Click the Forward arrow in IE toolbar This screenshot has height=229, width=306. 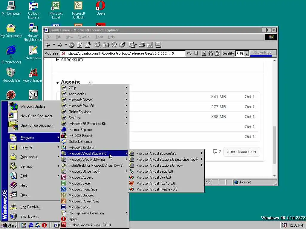click(x=60, y=45)
